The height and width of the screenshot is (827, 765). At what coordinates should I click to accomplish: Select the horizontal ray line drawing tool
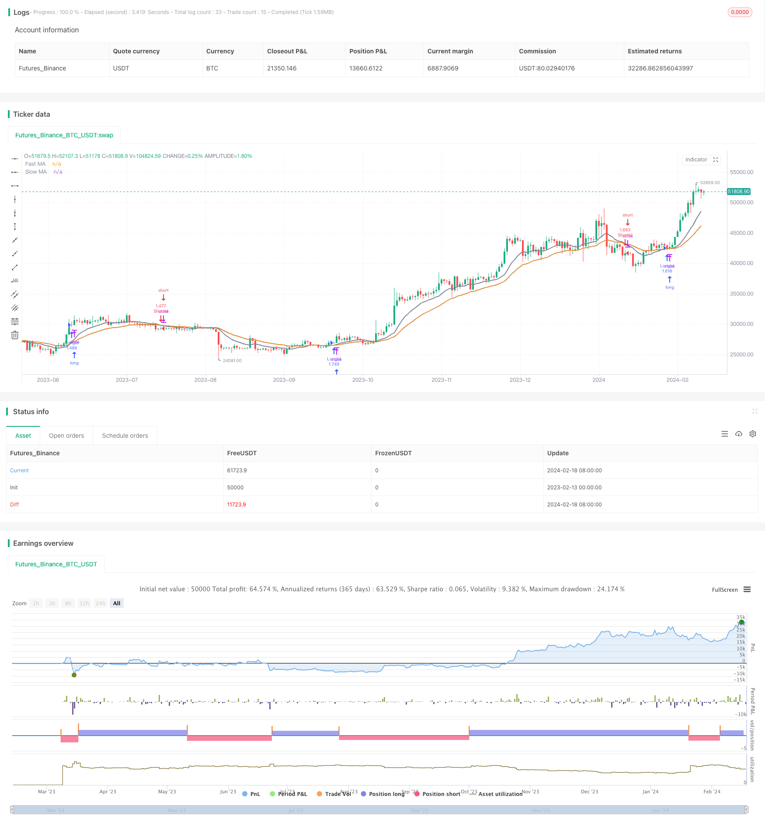(x=15, y=172)
